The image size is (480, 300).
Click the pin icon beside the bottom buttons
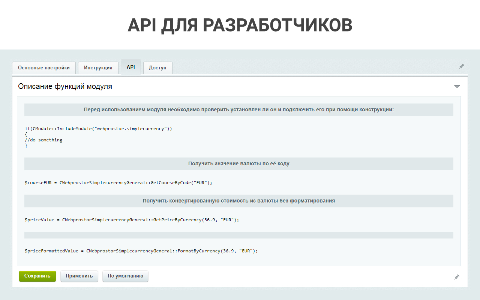click(x=456, y=277)
